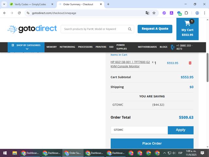
Task: Open the Chrome profile avatar icon
Action: coord(197,13)
